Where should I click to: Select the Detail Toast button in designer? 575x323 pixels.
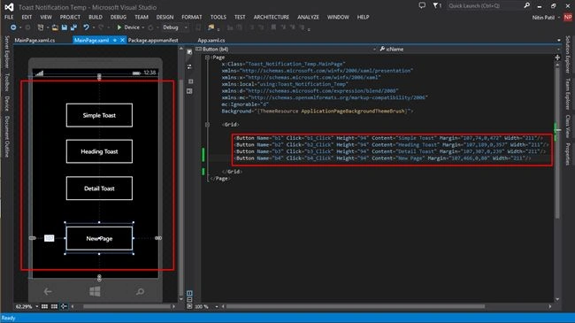[x=99, y=188]
